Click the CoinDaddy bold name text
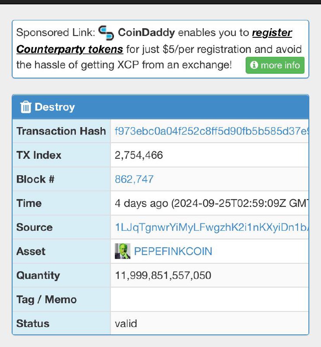 click(x=146, y=33)
